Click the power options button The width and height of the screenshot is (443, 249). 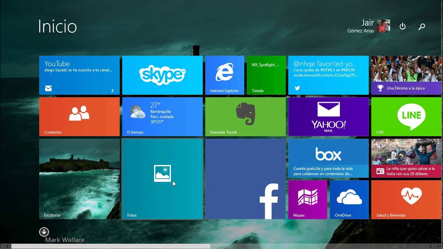point(403,26)
